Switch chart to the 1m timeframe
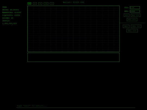 (x=35, y=3)
